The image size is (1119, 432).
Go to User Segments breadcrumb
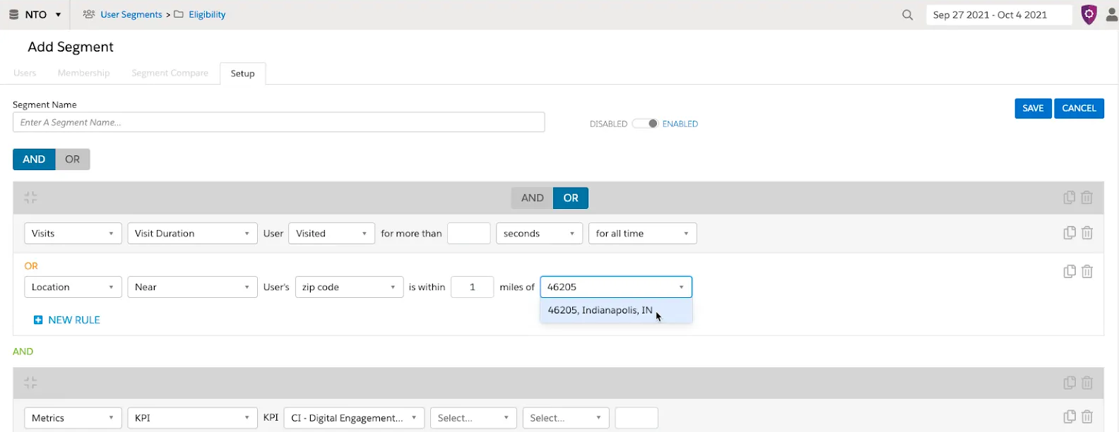(x=131, y=14)
